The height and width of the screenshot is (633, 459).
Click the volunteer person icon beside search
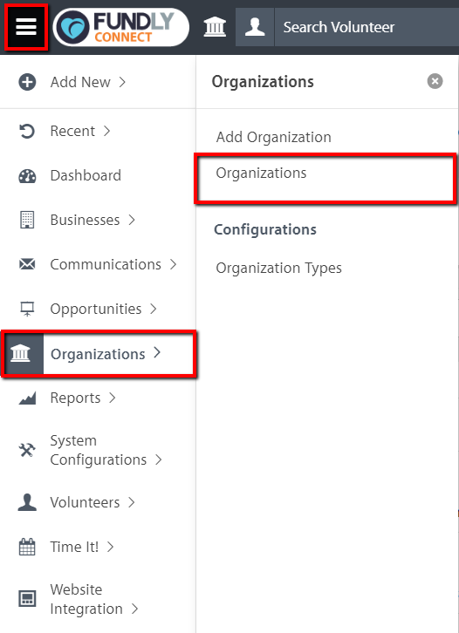[255, 27]
